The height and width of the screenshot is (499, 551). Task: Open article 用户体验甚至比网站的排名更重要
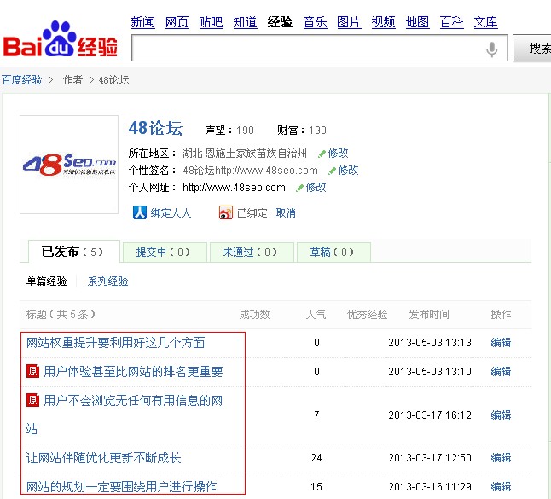pos(133,371)
